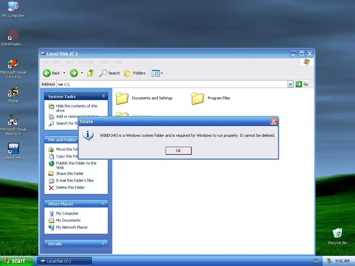The height and width of the screenshot is (266, 355).
Task: Launch Microsoft Visual Basic 6.0 shortcut
Action: click(13, 125)
